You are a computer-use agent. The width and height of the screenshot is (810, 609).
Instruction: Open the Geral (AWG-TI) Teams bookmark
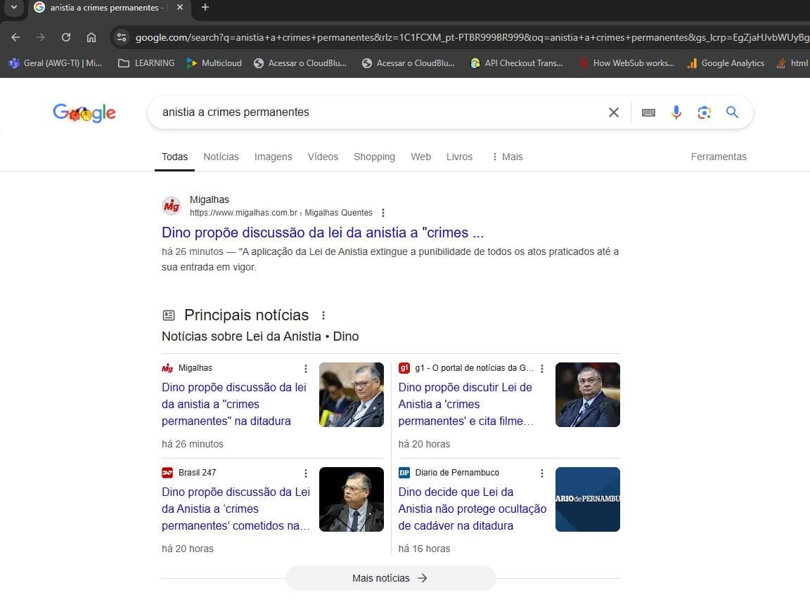point(56,63)
